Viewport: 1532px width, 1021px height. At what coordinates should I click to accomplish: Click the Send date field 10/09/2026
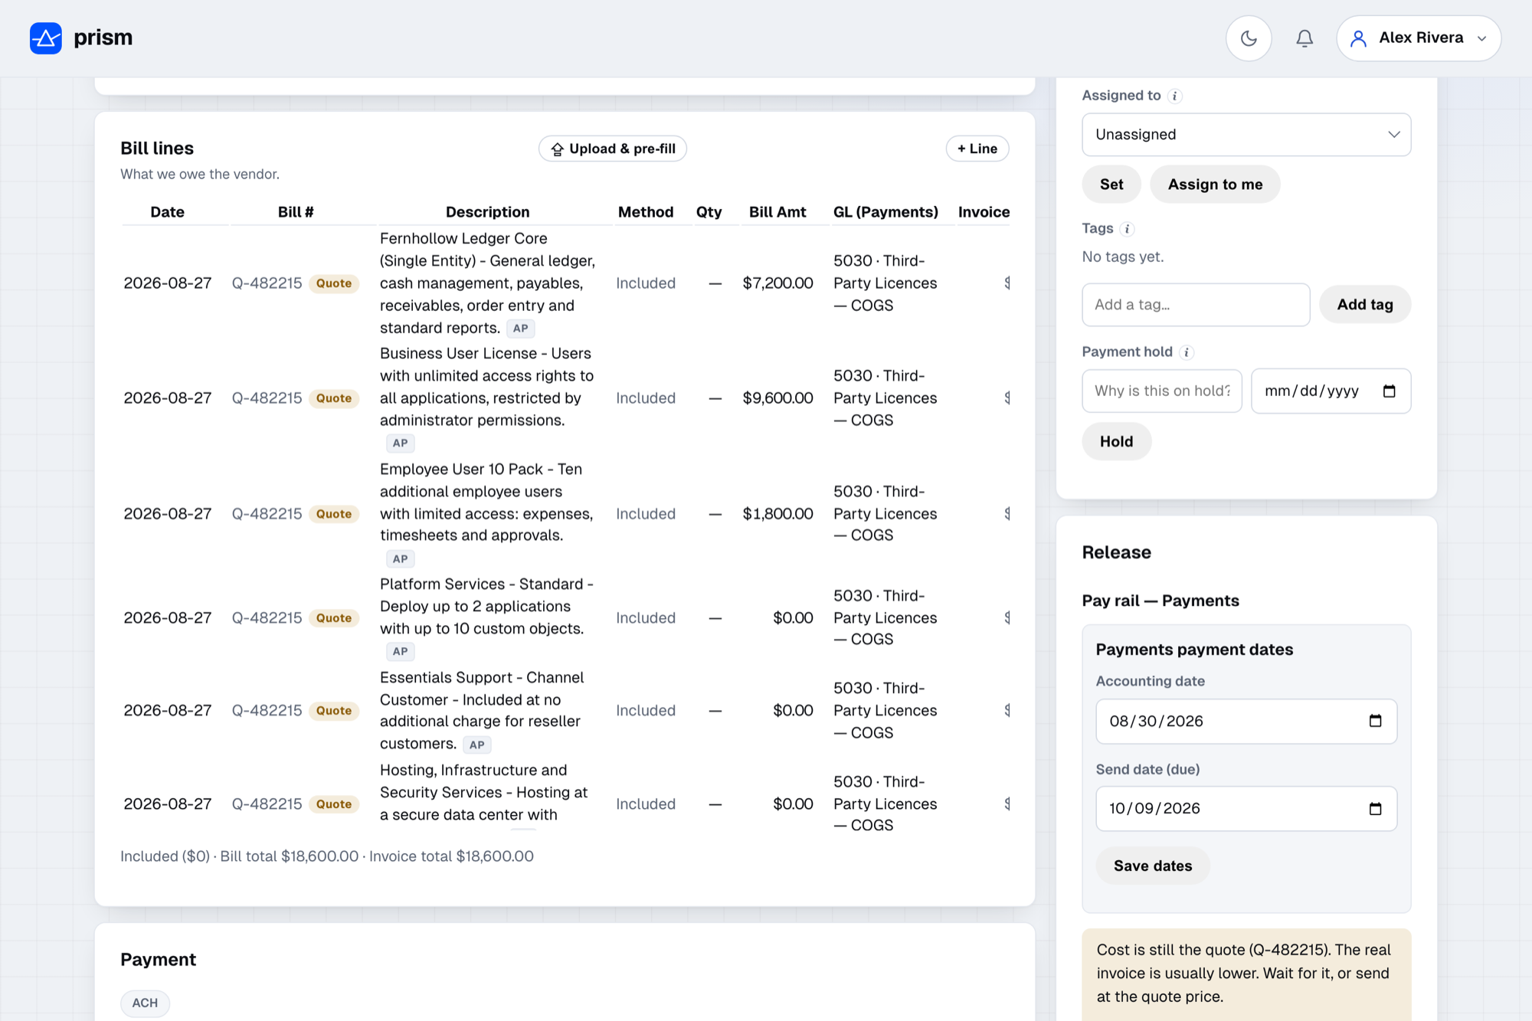coord(1246,808)
